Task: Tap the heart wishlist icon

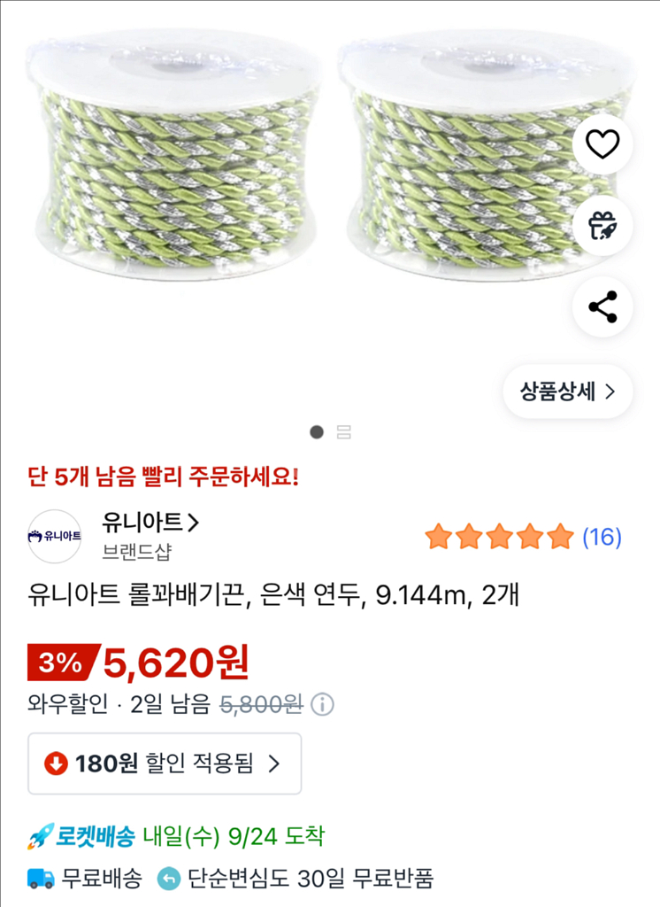Action: click(x=602, y=143)
